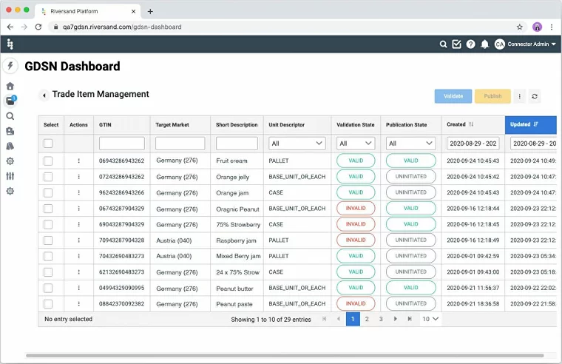Open the upper gear icon in sidebar

click(x=10, y=161)
